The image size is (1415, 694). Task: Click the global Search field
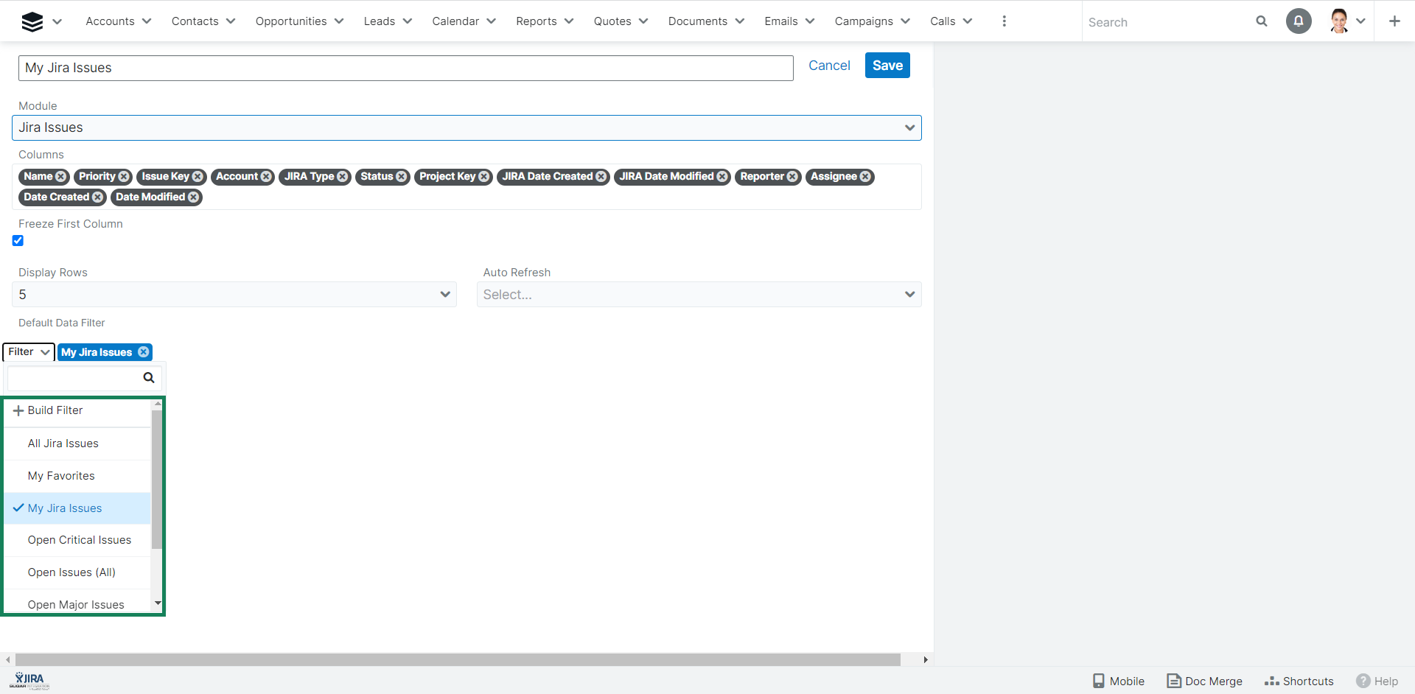[1170, 22]
